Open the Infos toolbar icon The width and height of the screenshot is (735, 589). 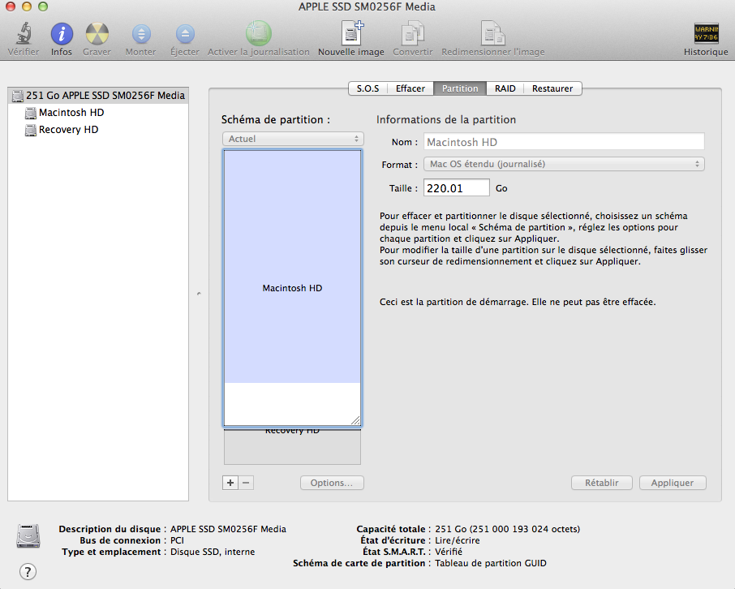tap(62, 34)
